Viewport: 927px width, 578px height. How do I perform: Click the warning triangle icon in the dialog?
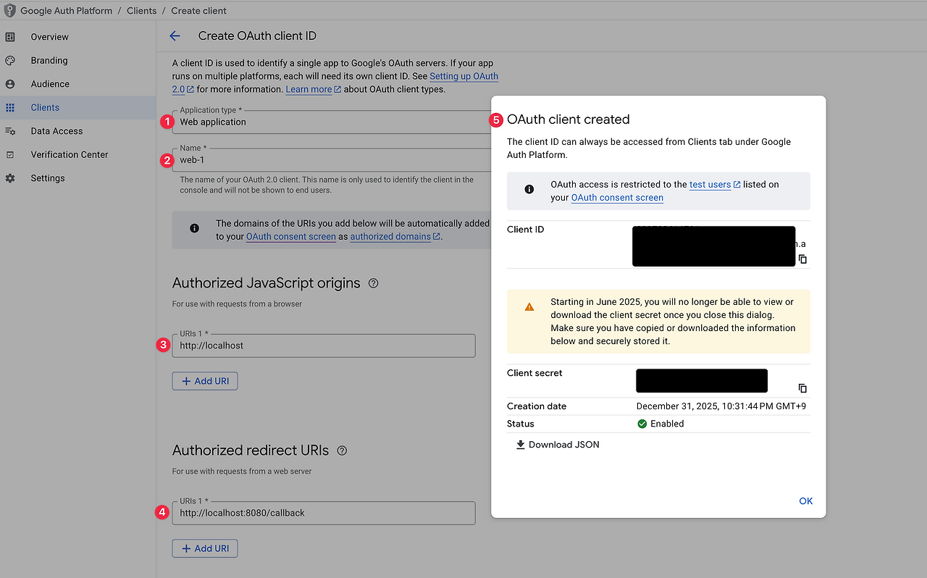529,306
